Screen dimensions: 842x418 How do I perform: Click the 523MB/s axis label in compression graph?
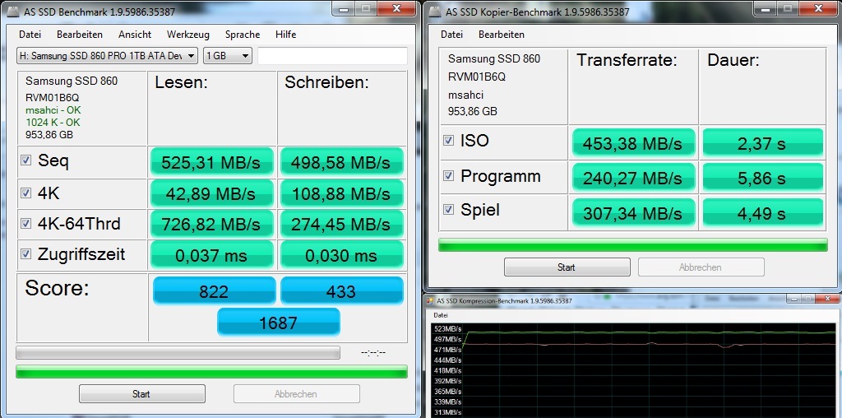(x=446, y=329)
